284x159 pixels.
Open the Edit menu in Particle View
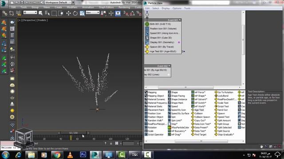point(147,8)
